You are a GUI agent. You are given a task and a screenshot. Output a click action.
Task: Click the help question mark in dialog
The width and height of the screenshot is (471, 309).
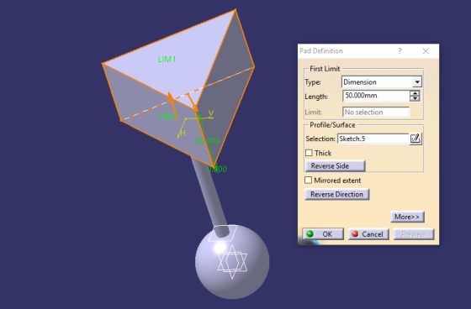click(400, 51)
